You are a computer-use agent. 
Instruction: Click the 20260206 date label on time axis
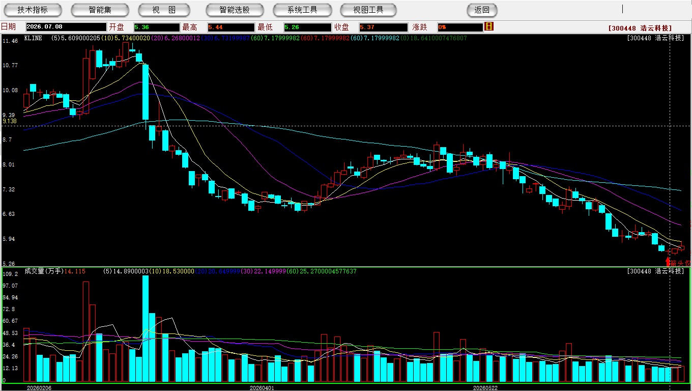pos(39,388)
